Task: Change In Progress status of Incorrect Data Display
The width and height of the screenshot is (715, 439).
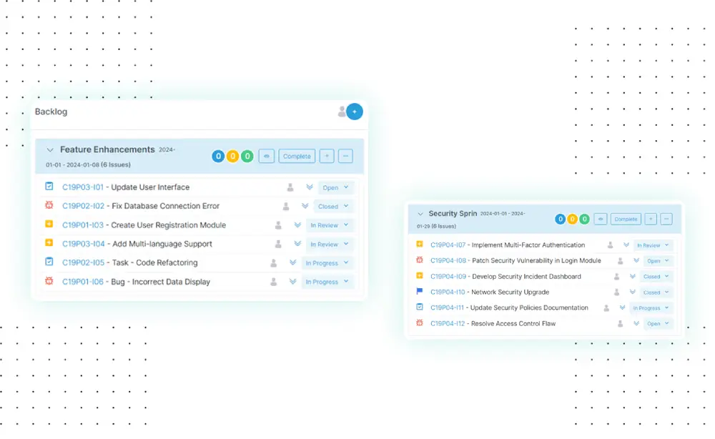Action: point(327,282)
